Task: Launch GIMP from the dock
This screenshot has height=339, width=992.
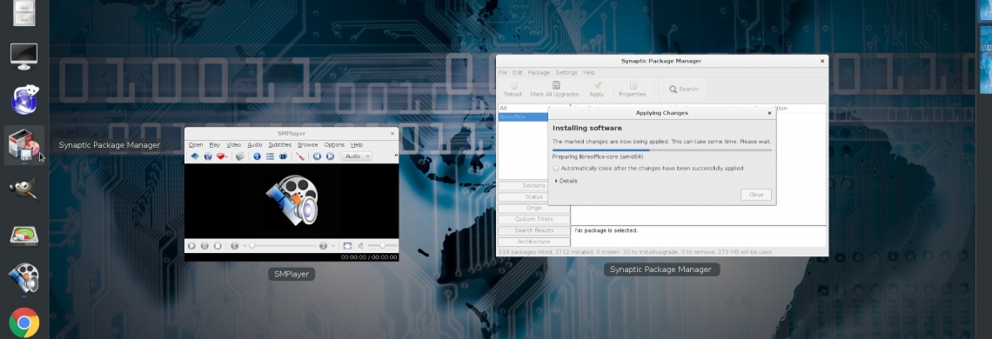Action: click(24, 189)
